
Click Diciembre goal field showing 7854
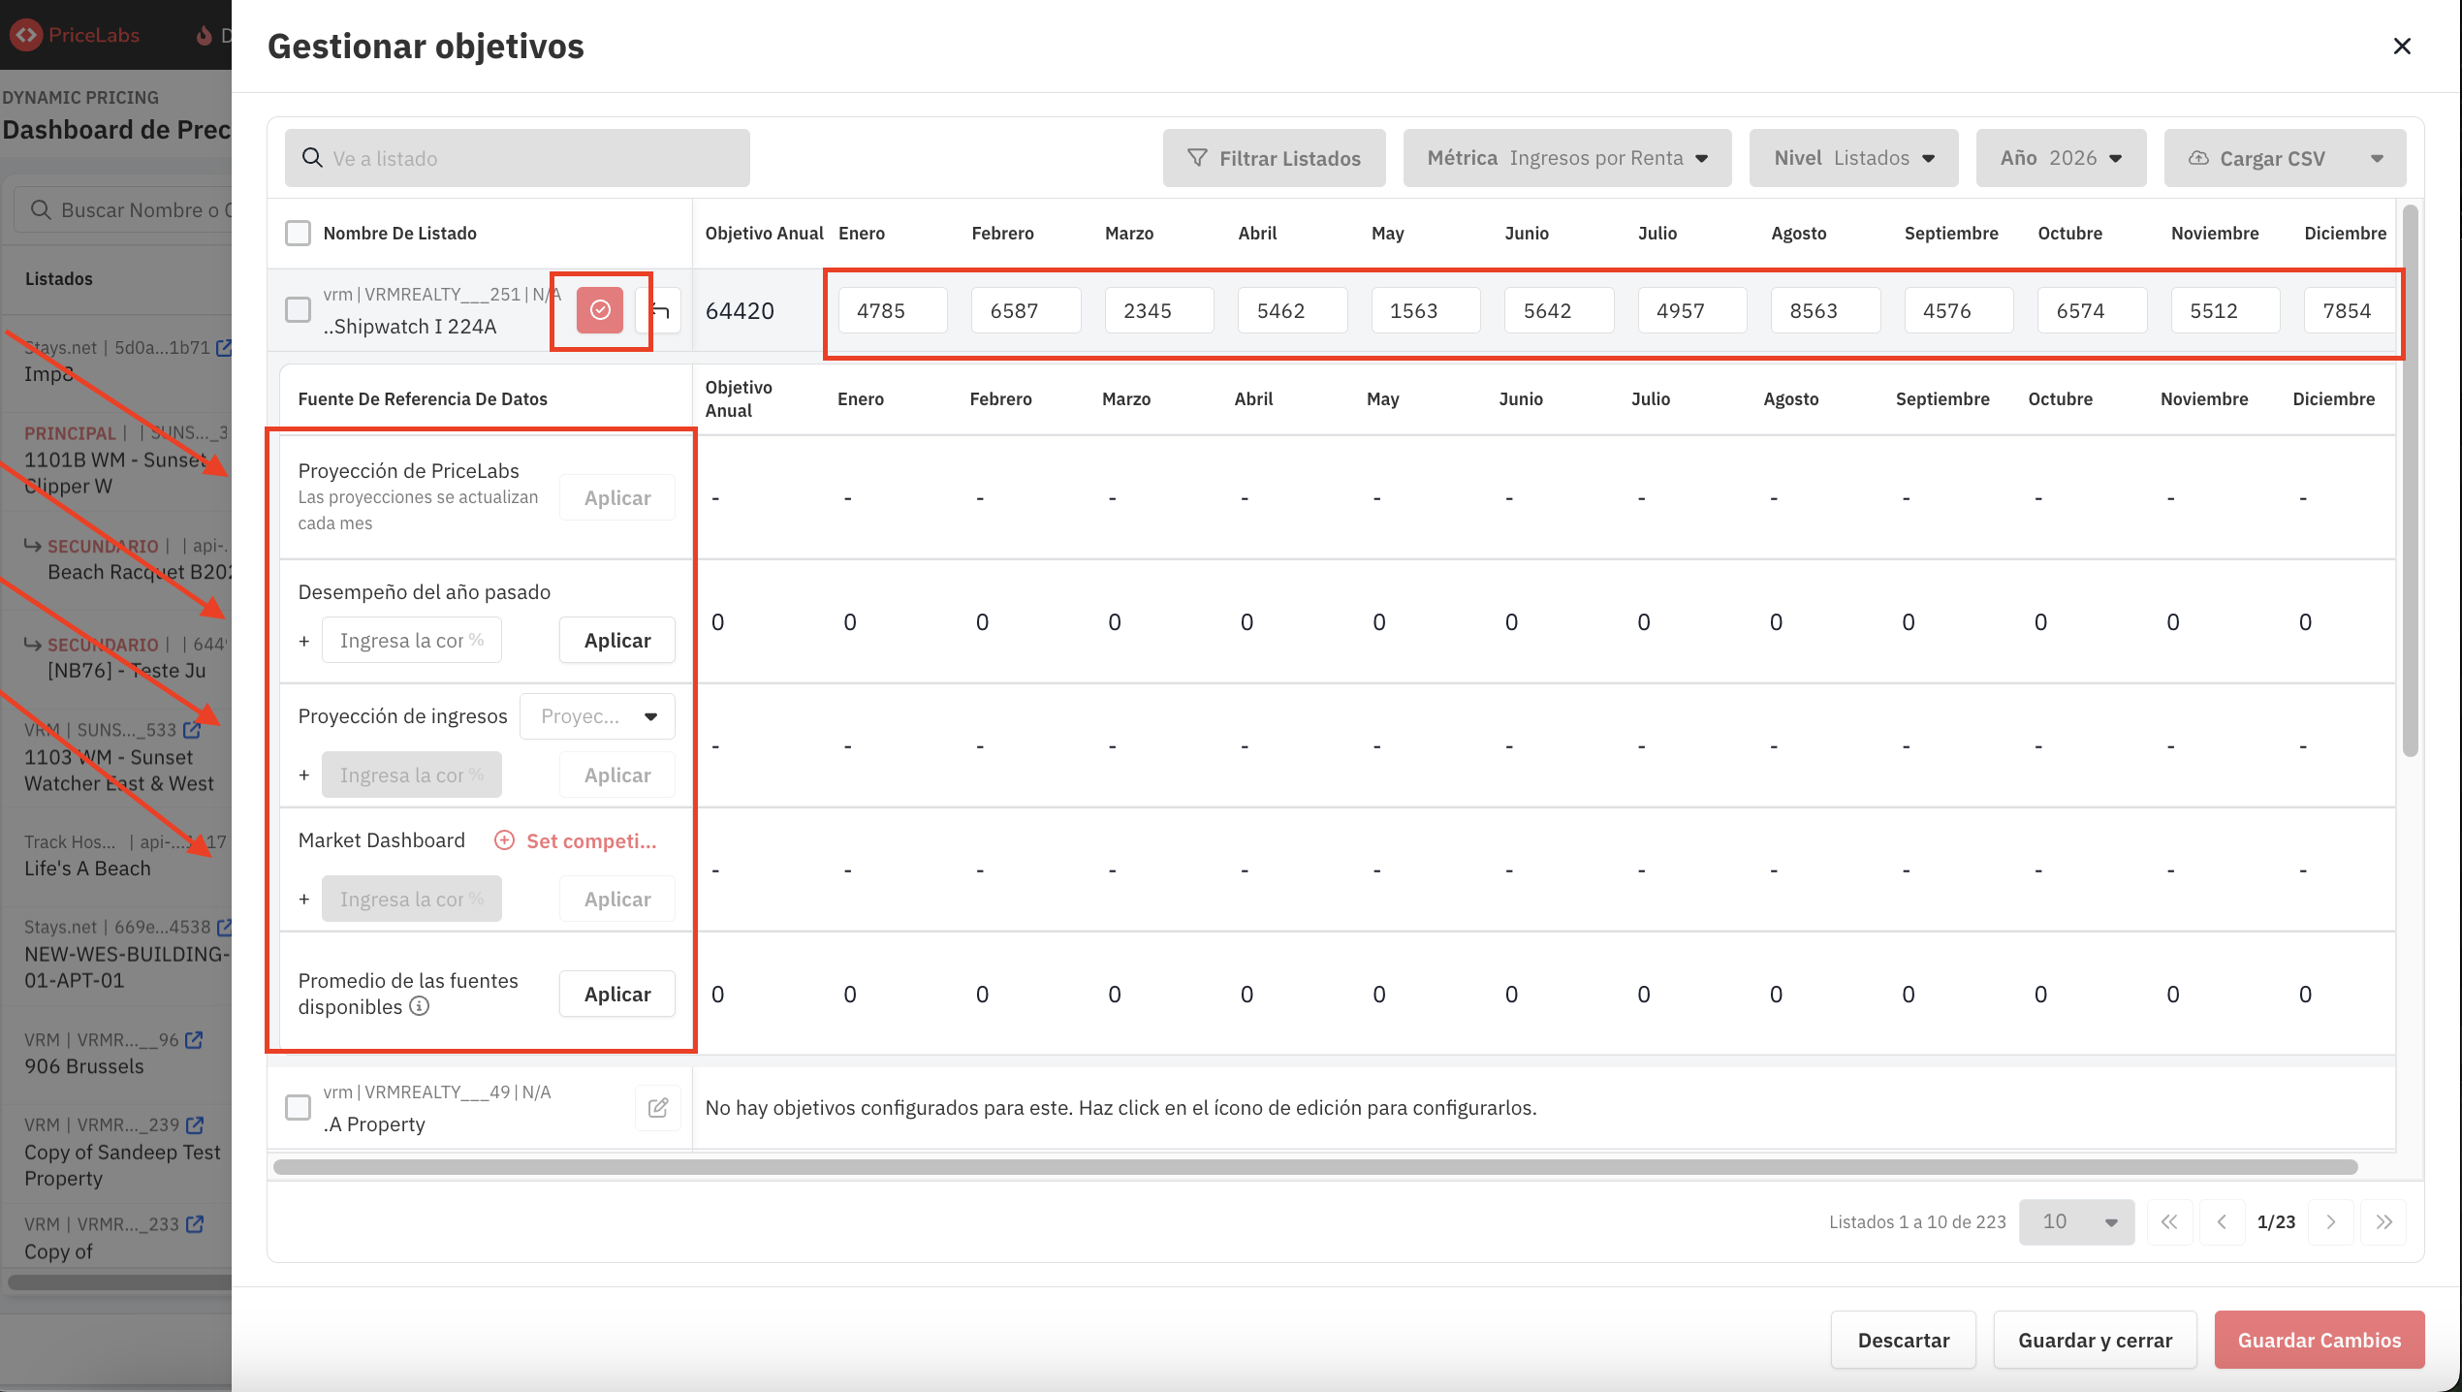coord(2350,310)
